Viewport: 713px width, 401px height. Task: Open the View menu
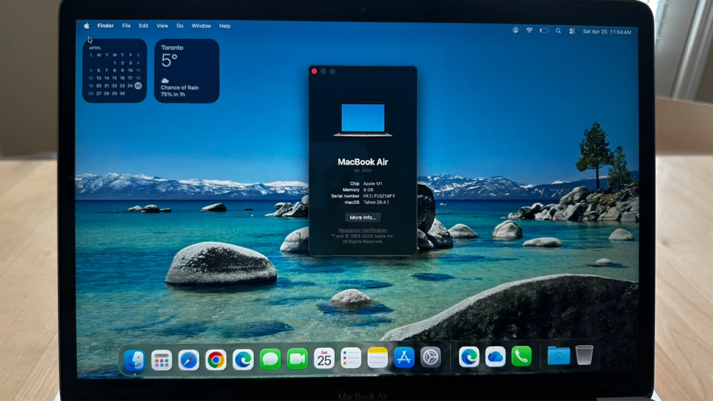[162, 26]
